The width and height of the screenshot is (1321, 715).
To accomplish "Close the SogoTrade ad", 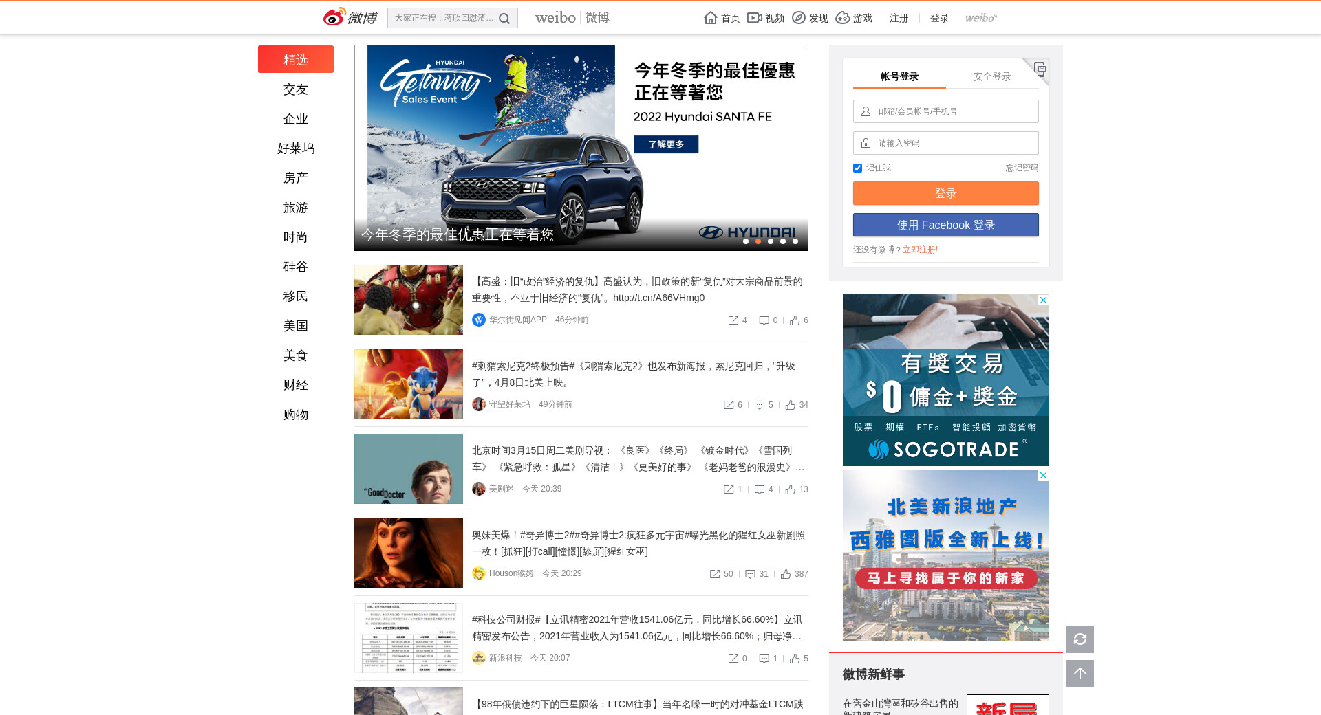I will [1043, 300].
